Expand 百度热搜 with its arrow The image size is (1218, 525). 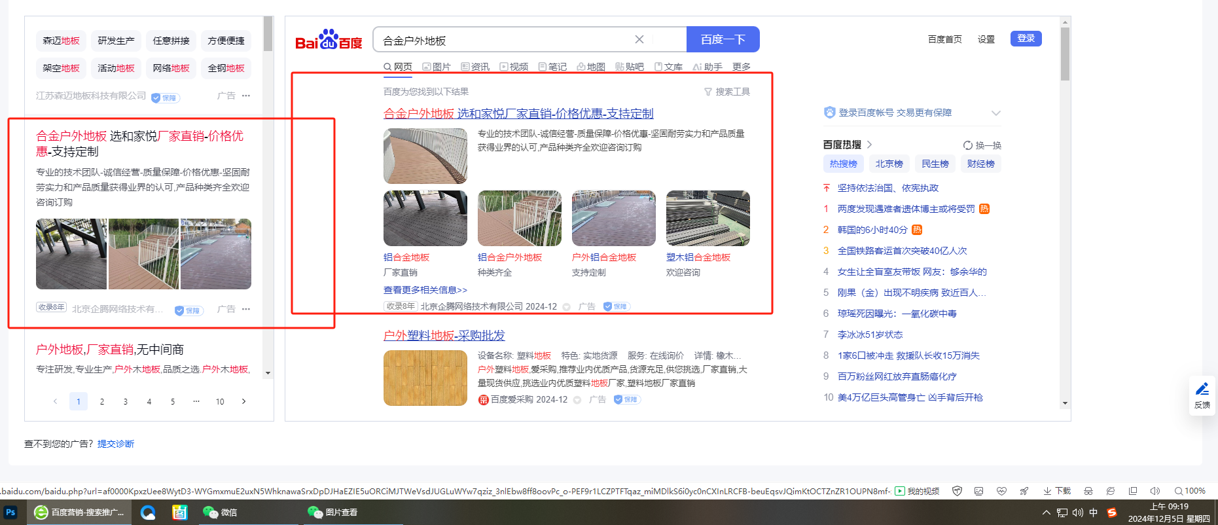click(870, 145)
